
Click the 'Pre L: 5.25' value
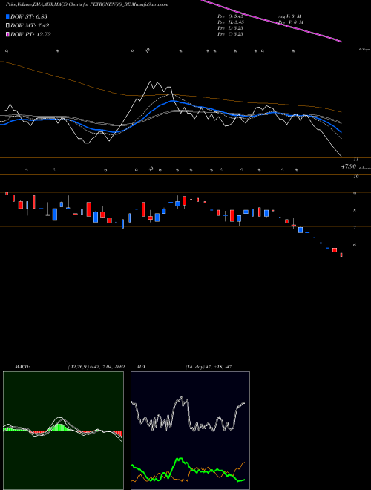coord(231,28)
